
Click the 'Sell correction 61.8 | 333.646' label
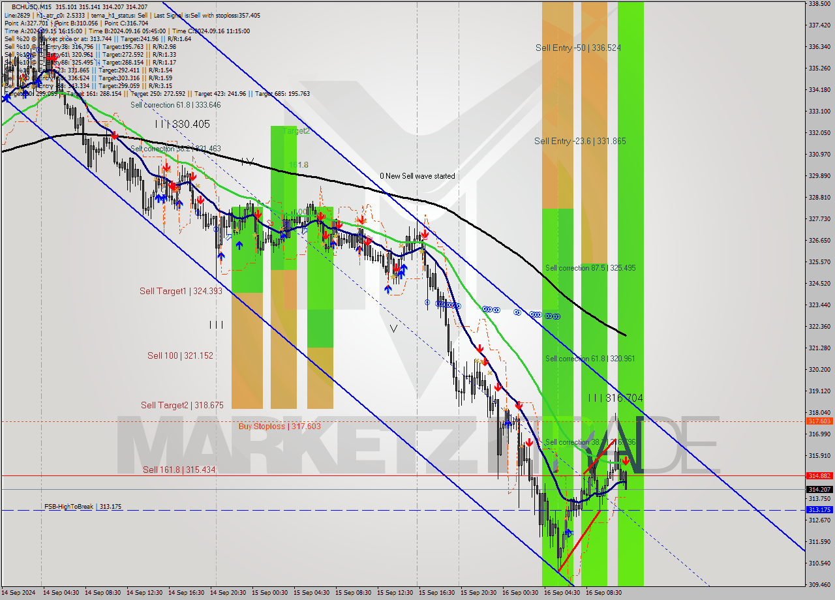coord(175,105)
